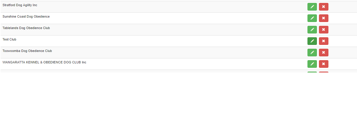Click the Test Club name
Viewport: 357px width, 135px height.
tap(9, 40)
